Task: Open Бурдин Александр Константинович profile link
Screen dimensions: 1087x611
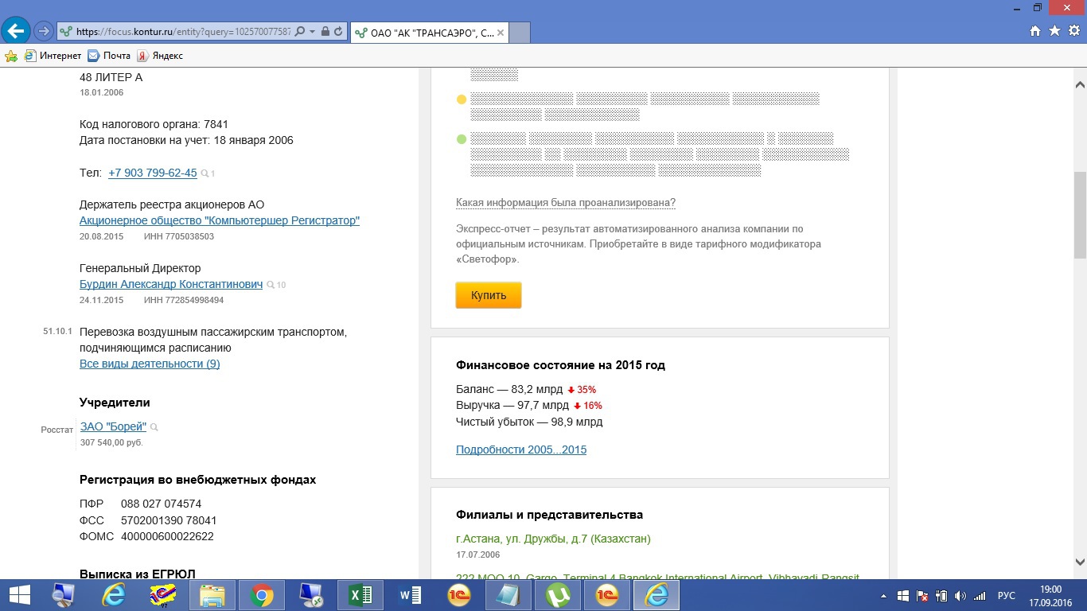Action: 171,284
